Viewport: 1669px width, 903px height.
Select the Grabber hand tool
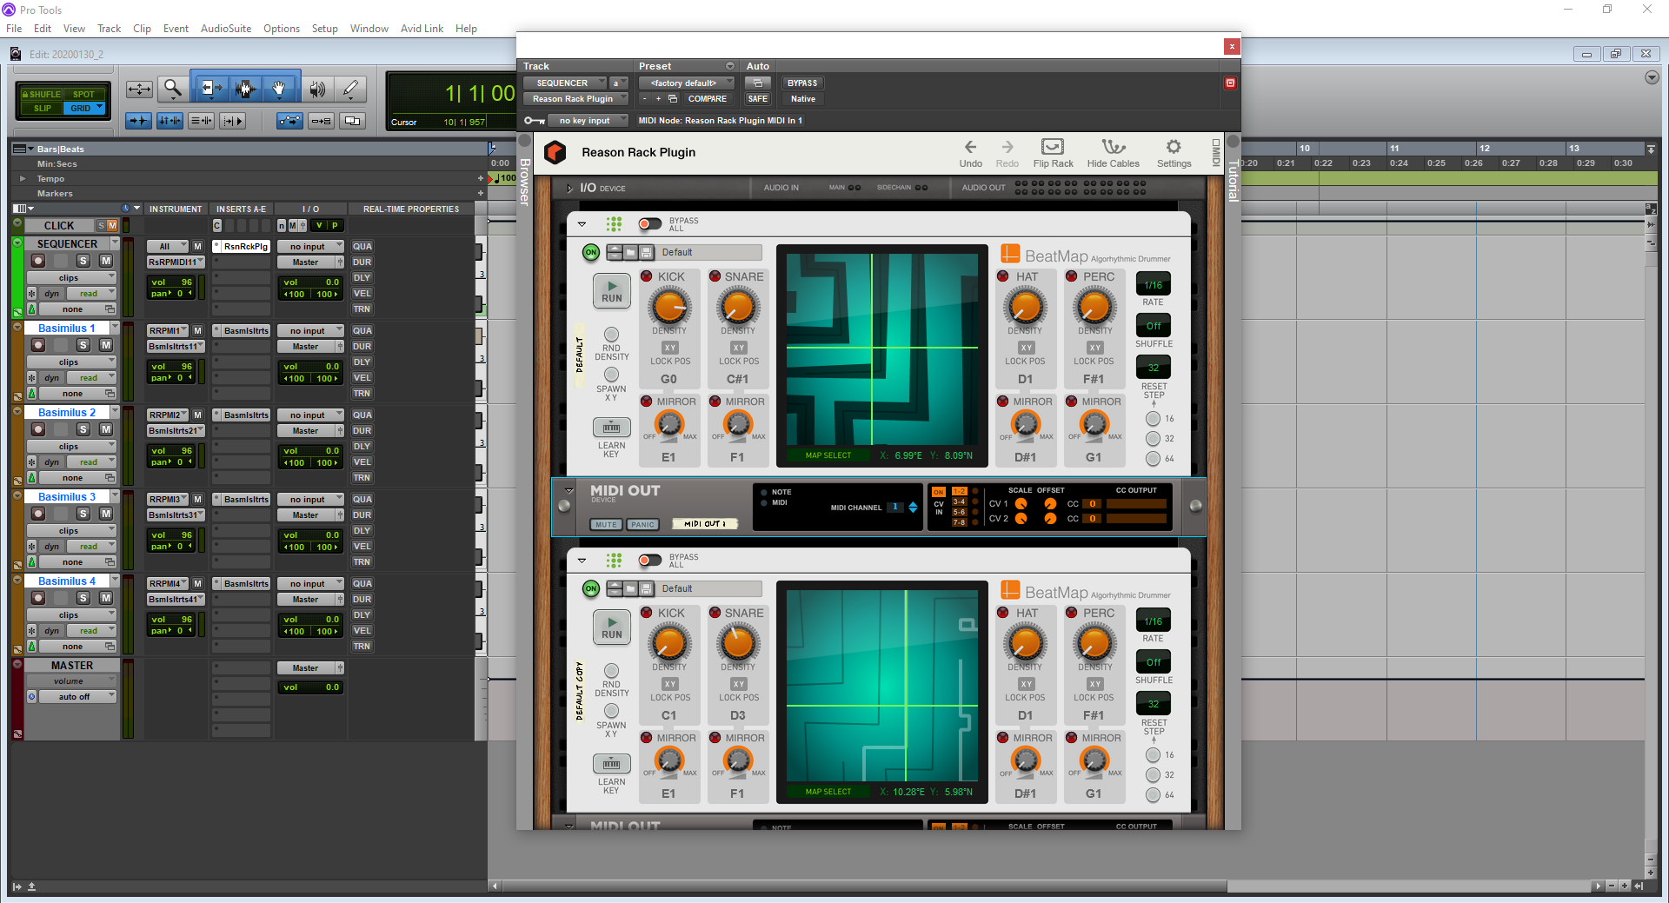point(279,89)
